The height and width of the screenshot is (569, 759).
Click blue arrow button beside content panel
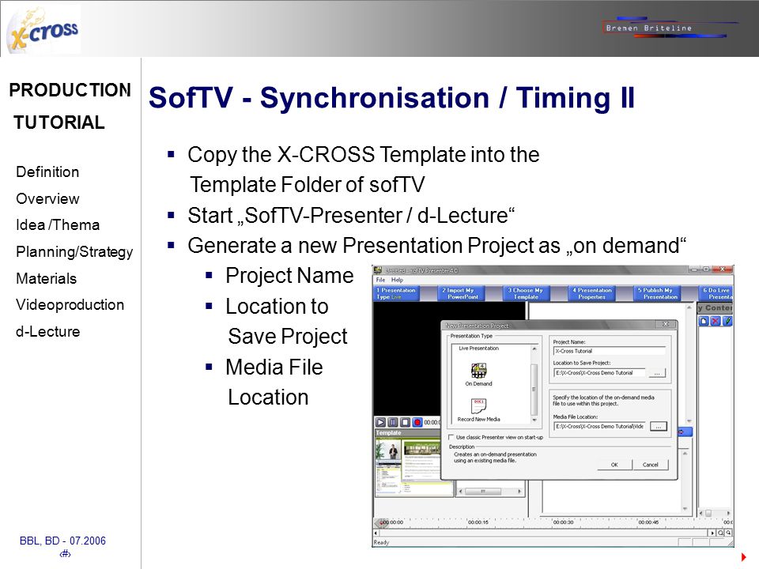click(x=685, y=431)
